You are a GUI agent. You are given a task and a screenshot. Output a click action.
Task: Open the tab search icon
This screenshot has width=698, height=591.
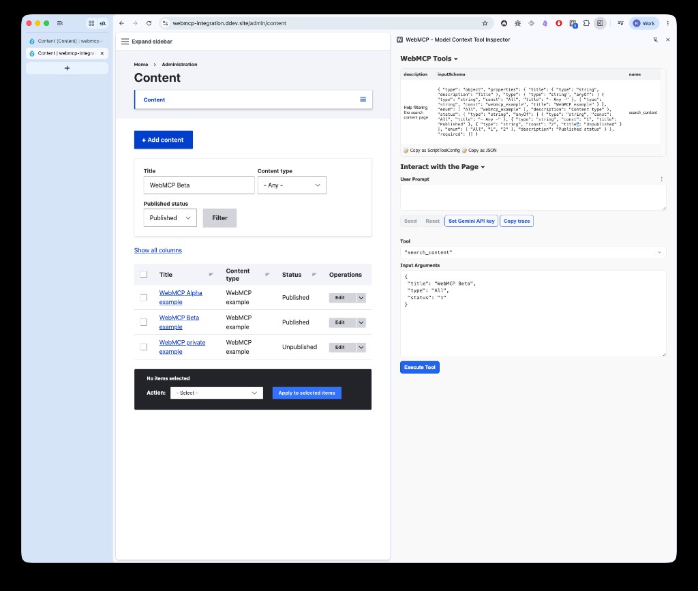103,23
